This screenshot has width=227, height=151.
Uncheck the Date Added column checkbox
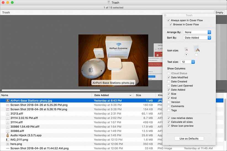tap(168, 90)
